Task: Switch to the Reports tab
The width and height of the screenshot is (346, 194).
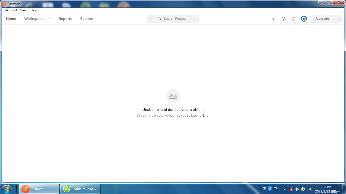Action: click(x=65, y=18)
